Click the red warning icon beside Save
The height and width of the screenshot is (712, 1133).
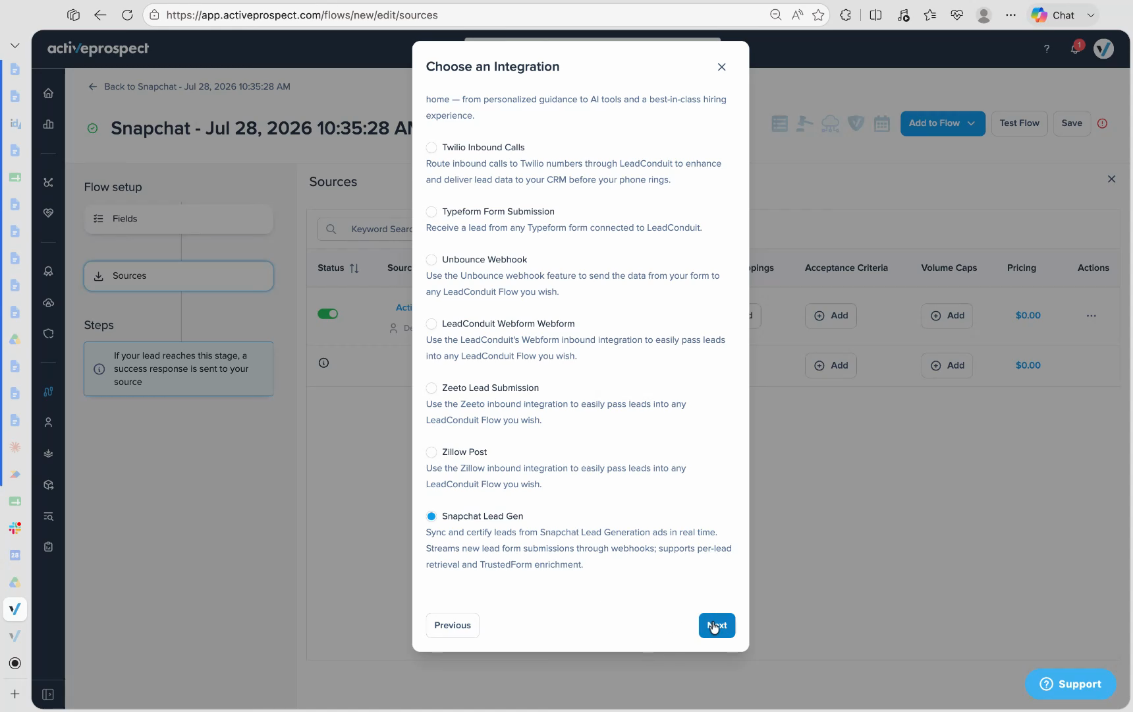[x=1103, y=123]
